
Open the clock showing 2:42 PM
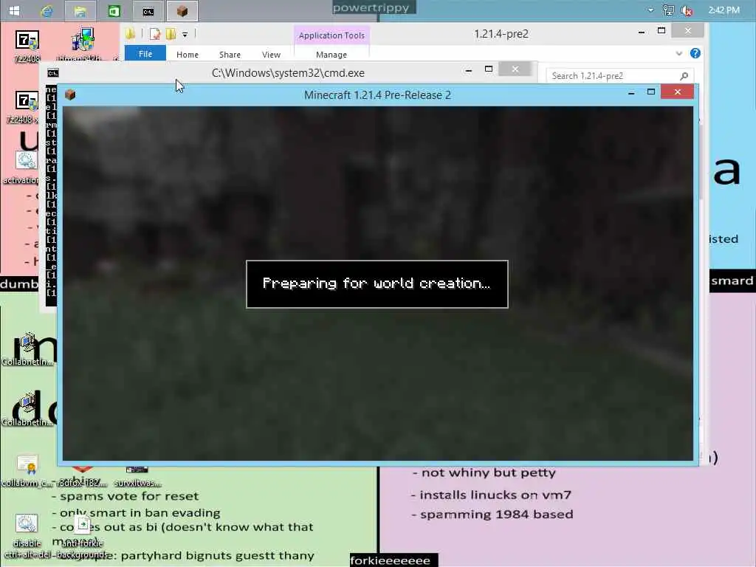(x=724, y=10)
